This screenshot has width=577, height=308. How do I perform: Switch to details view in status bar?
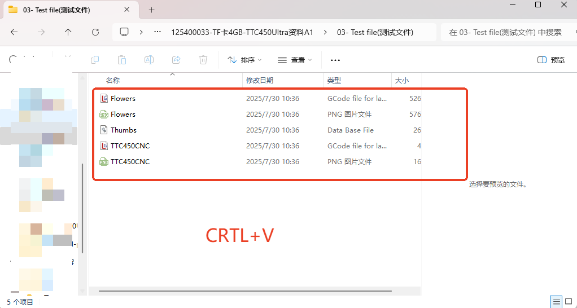point(556,302)
